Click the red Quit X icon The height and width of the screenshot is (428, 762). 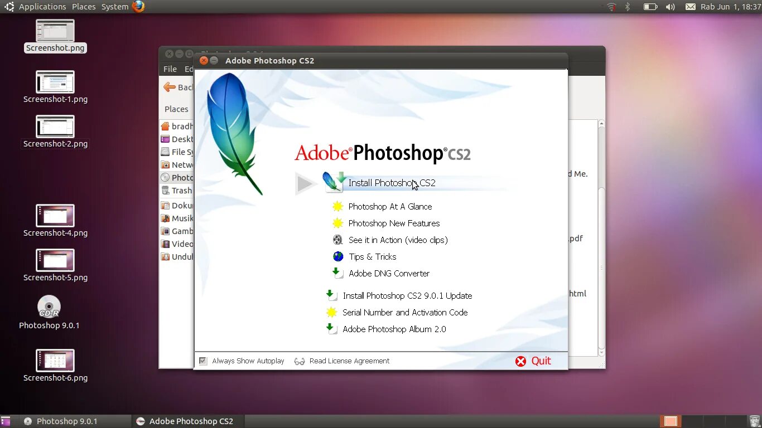click(x=520, y=361)
